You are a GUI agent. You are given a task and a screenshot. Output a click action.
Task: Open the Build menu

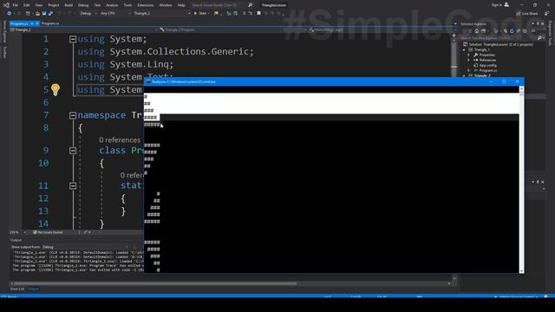coord(69,5)
